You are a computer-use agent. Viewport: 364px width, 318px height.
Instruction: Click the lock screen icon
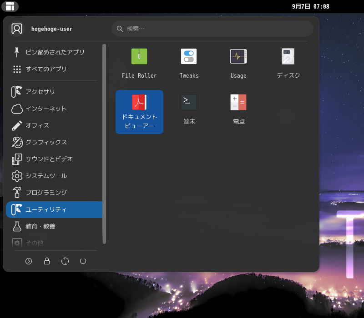point(47,261)
